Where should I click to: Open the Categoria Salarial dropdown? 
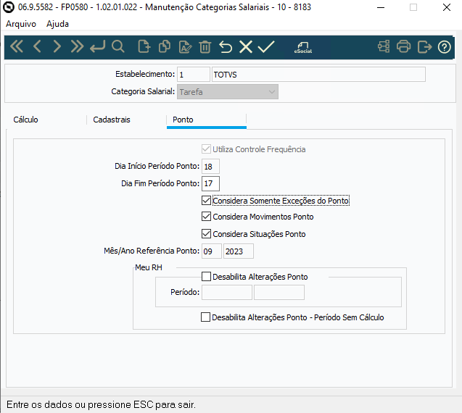[228, 92]
